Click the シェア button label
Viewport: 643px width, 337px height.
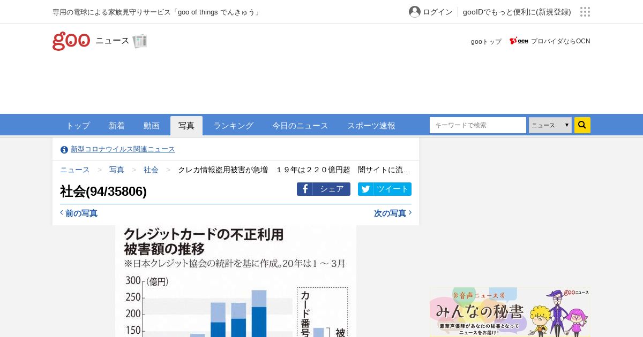point(332,189)
